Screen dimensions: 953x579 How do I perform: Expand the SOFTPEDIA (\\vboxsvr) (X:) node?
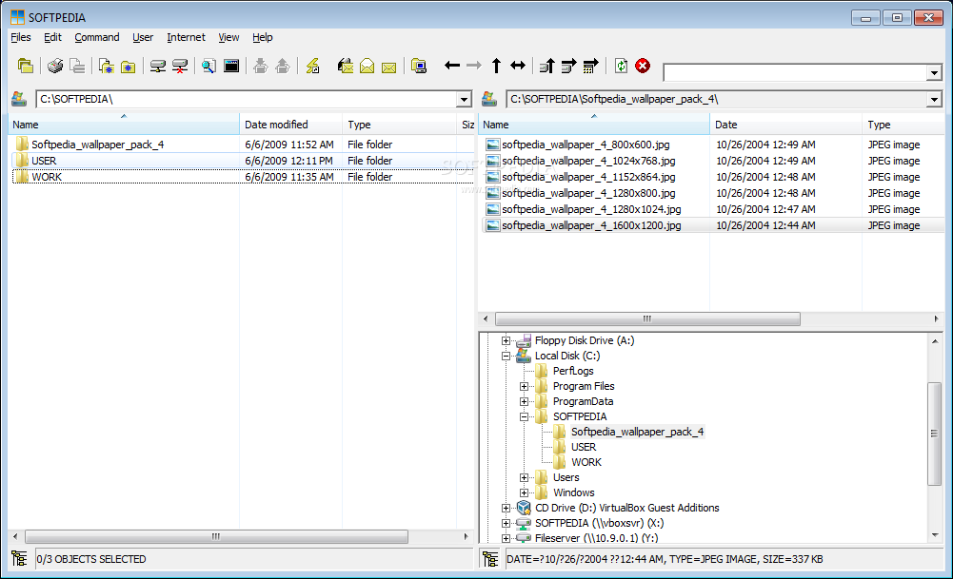[506, 523]
